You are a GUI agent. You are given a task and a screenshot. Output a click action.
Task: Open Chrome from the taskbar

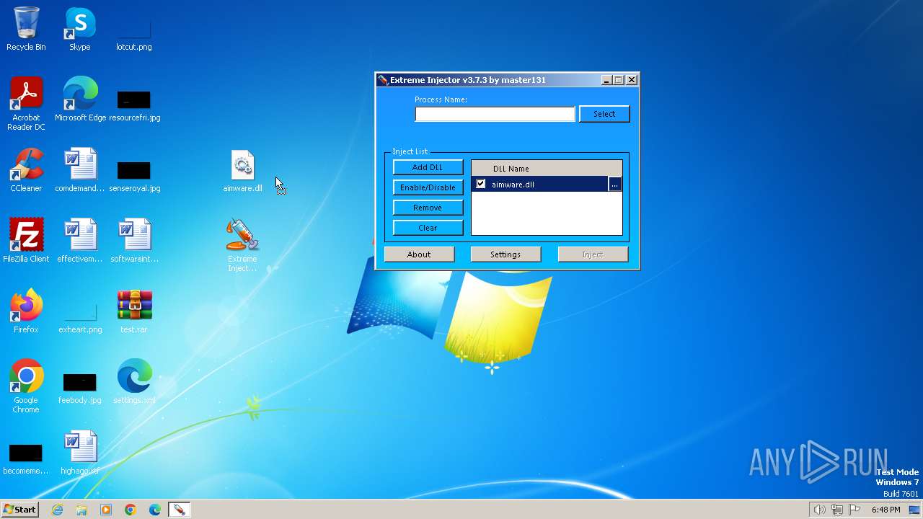click(131, 510)
